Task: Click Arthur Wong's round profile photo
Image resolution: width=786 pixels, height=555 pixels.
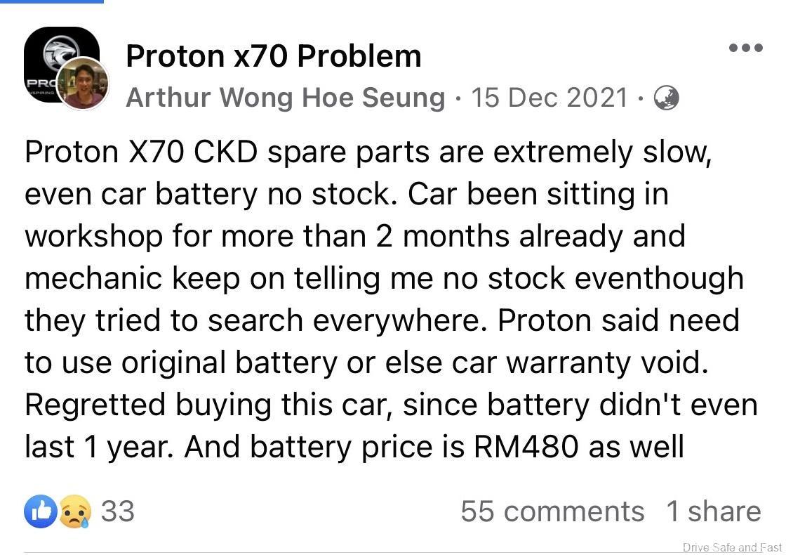Action: (x=84, y=84)
